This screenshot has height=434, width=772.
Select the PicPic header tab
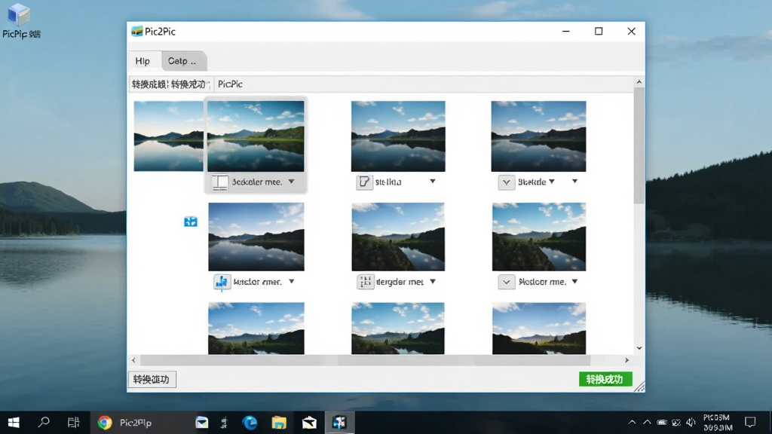231,84
